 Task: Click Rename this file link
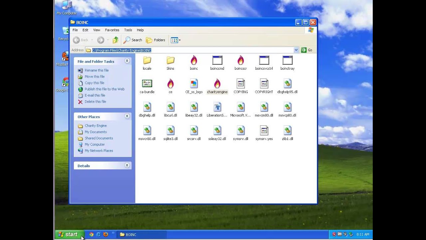click(x=97, y=70)
